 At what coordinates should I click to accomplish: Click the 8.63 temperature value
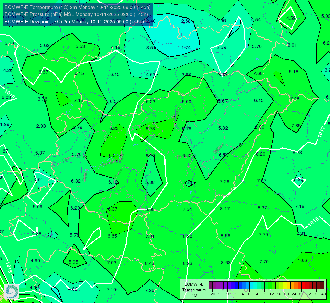[x=226, y=263]
